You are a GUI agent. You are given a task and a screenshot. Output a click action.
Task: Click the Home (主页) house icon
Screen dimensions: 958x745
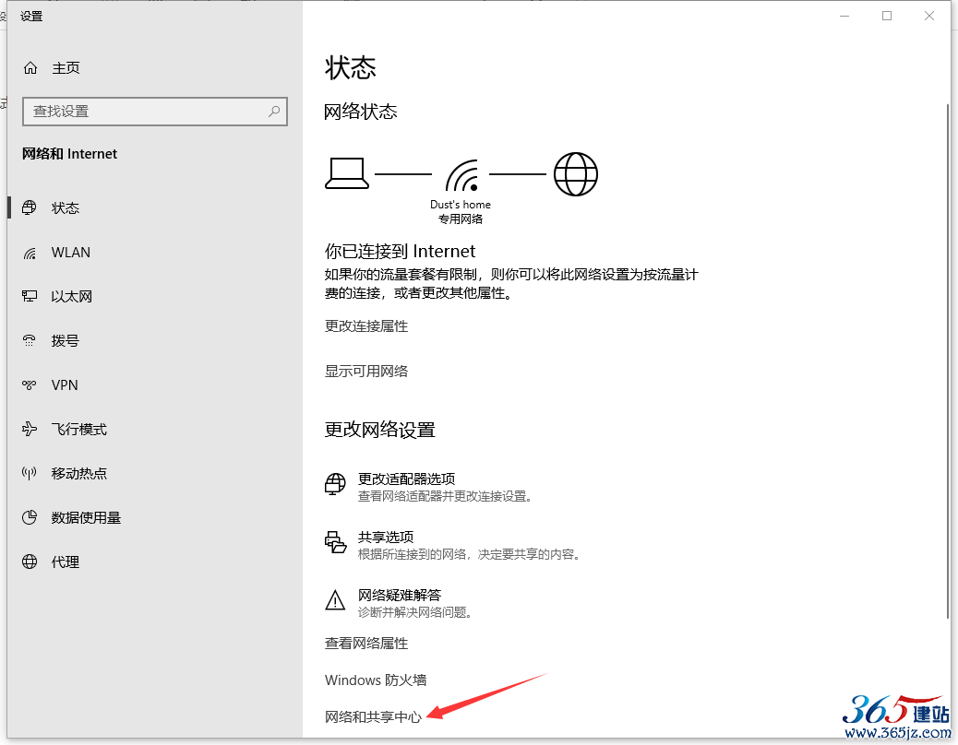tap(30, 68)
